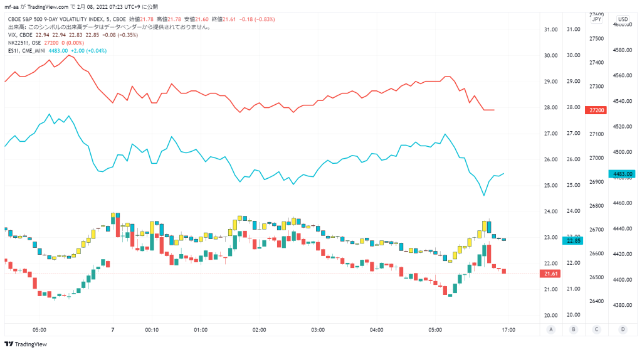This screenshot has height=352, width=642.
Task: Click the 00:10 time axis label
Action: [x=152, y=330]
